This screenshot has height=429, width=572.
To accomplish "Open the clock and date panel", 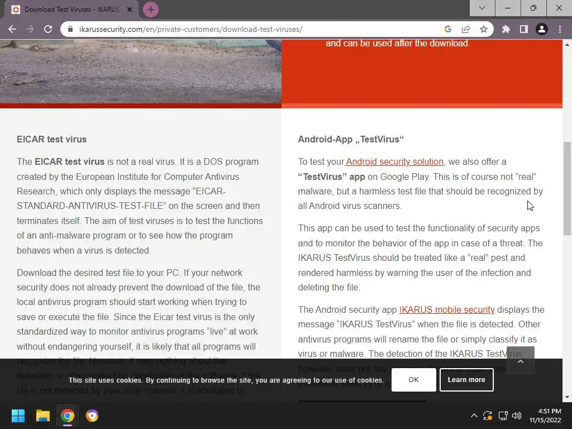I will click(x=545, y=416).
